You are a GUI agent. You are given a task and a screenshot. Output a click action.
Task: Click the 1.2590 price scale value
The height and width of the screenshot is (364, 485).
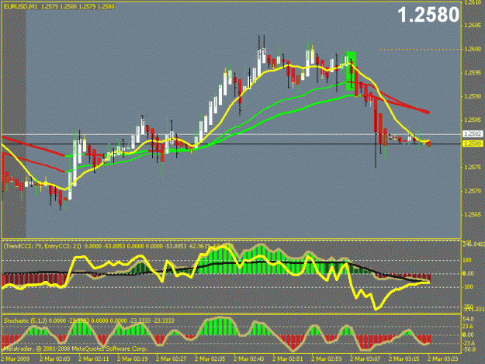473,96
